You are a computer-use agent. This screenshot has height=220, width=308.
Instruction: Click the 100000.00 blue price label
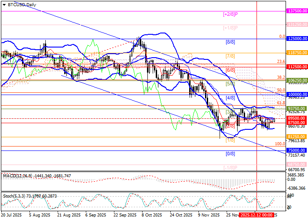pos(296,95)
